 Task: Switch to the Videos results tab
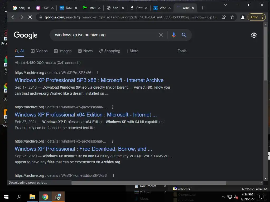click(x=39, y=51)
